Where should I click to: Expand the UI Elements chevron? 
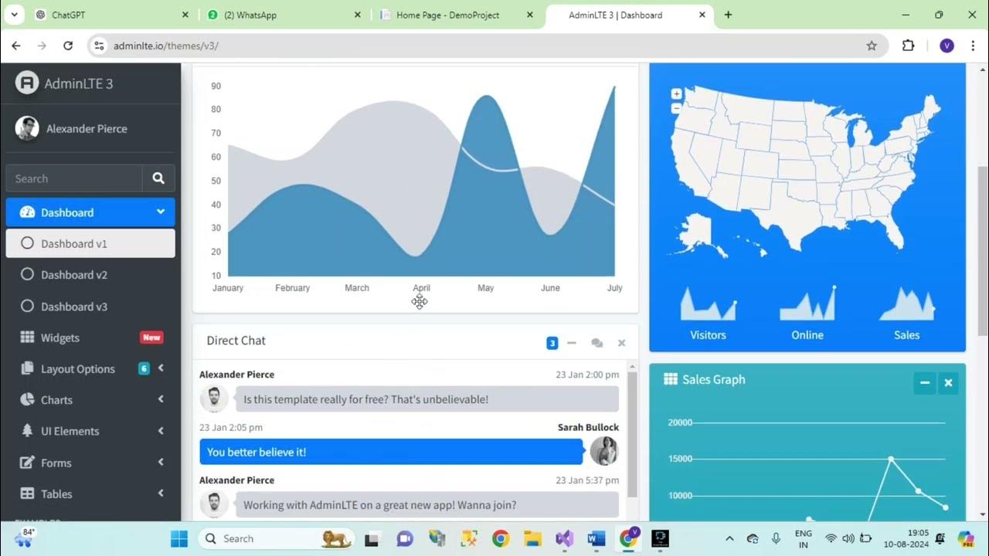tap(161, 431)
